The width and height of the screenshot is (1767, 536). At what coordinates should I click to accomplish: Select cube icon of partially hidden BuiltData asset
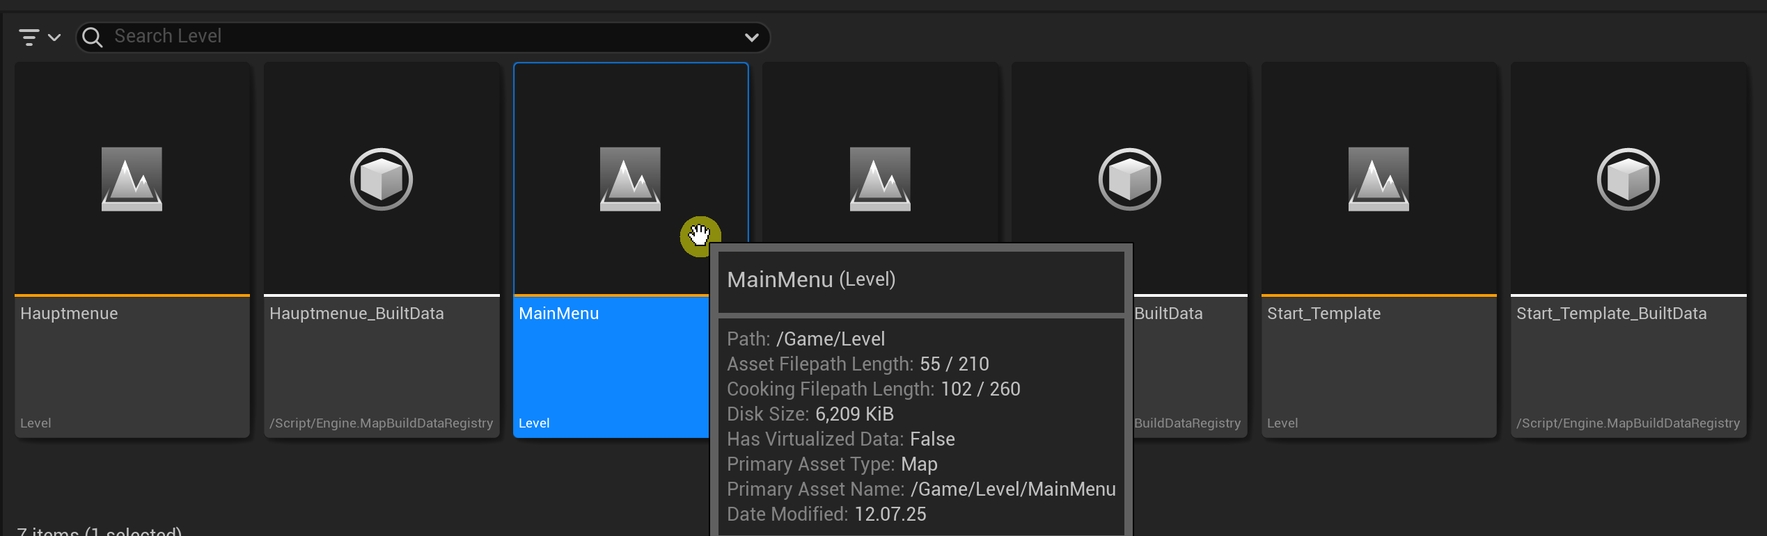click(1129, 179)
